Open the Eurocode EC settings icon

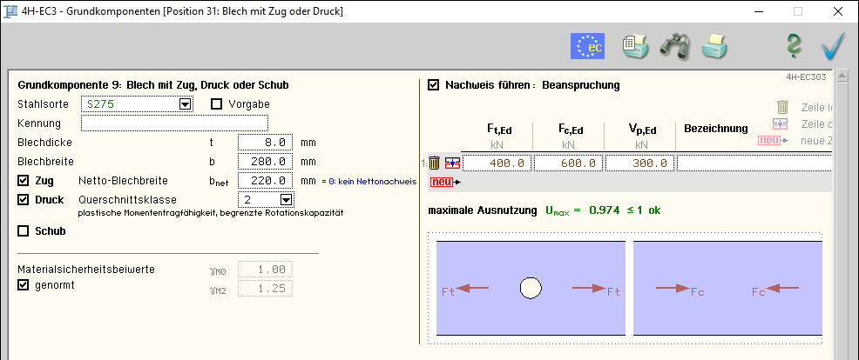point(587,46)
